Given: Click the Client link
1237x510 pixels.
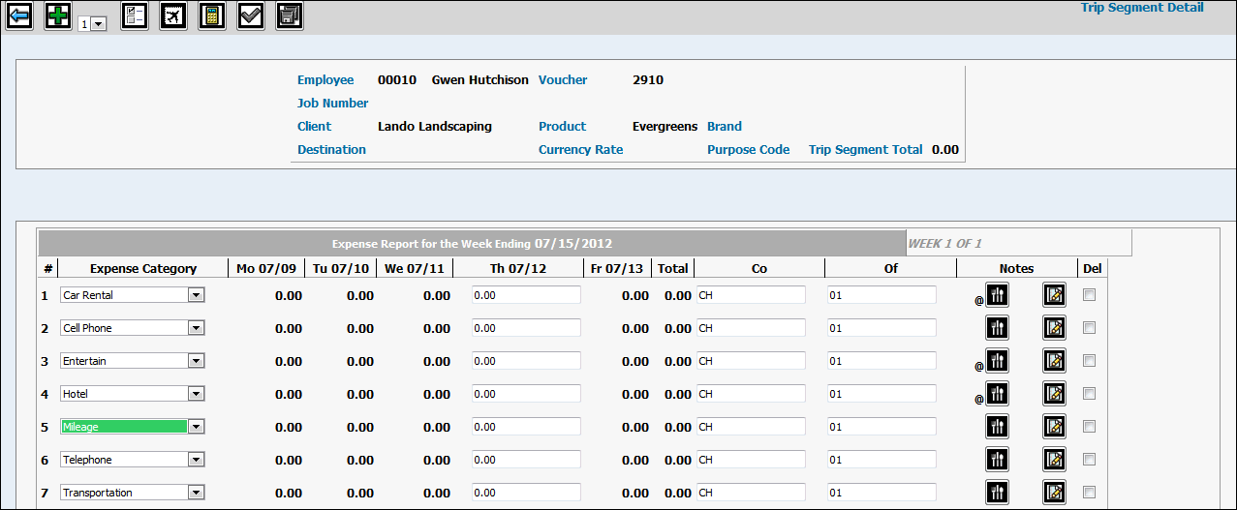Looking at the screenshot, I should [x=314, y=127].
